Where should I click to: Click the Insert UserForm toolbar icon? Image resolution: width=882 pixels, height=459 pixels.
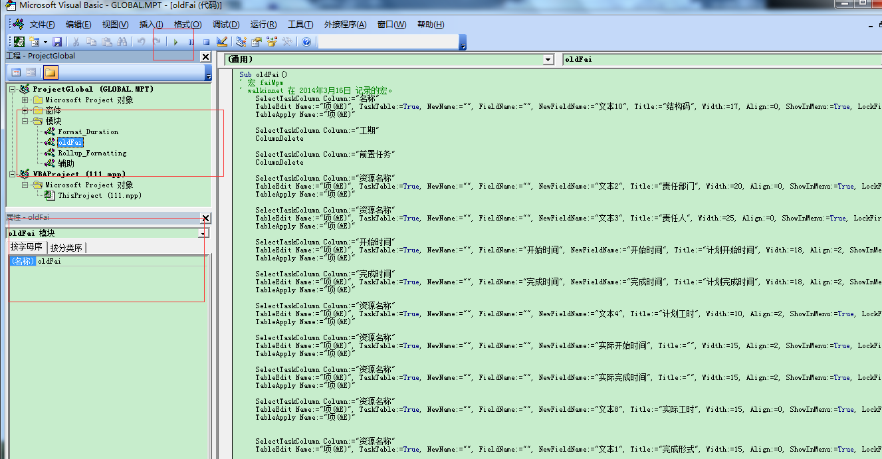click(x=35, y=42)
